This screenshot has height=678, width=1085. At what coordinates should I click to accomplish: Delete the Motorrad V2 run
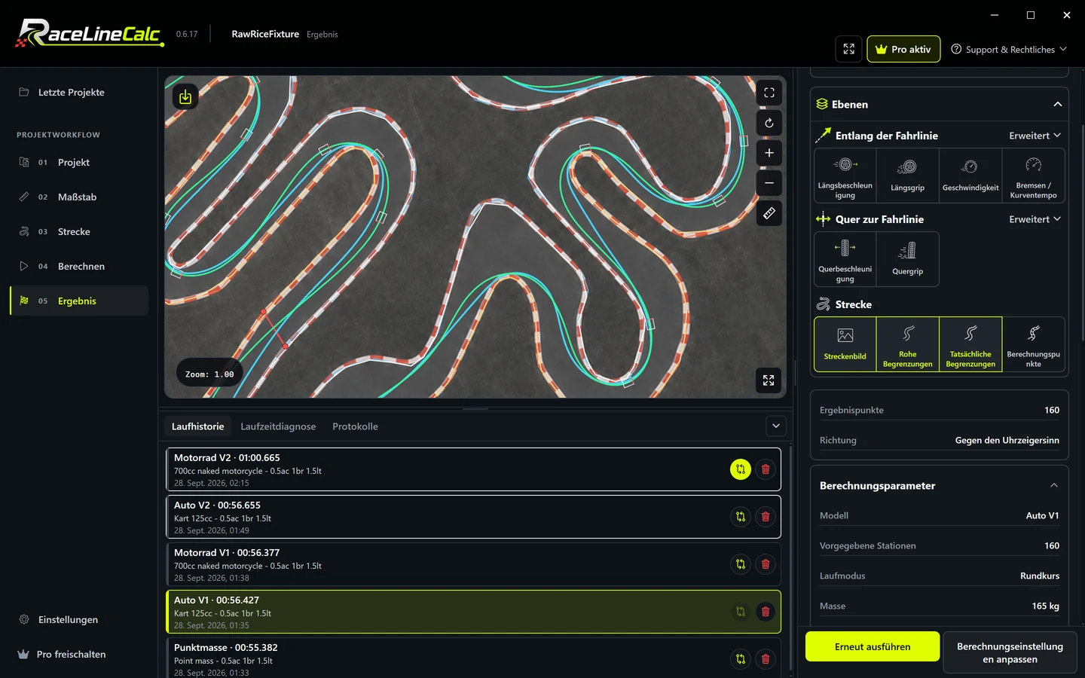[x=766, y=469]
